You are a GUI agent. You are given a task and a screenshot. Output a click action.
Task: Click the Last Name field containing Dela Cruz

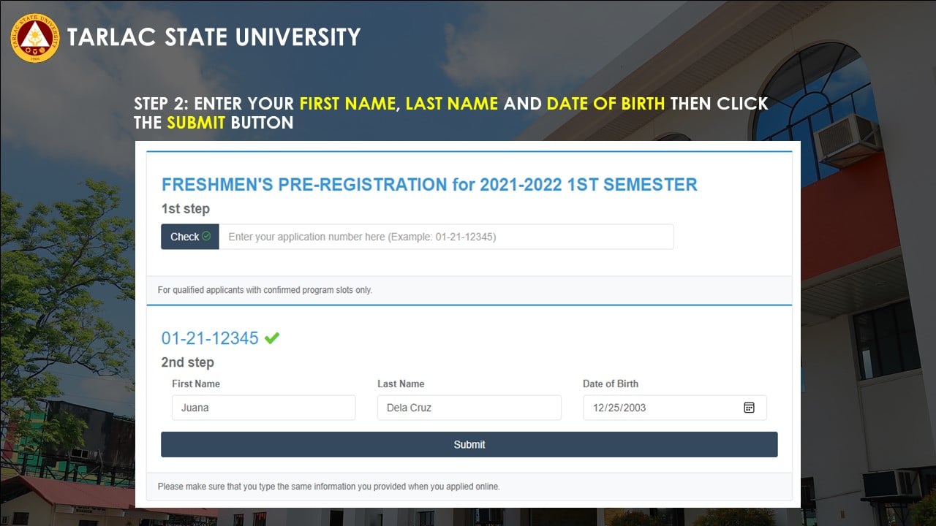469,408
